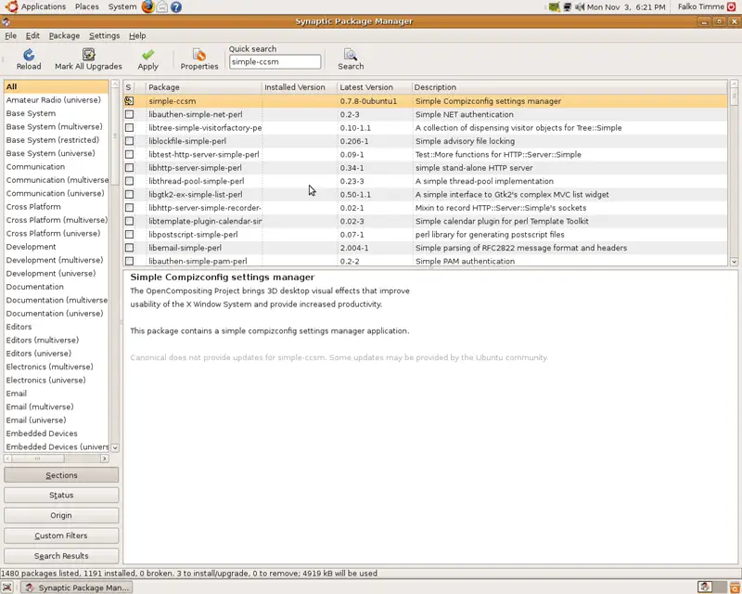Click the category list horizontal scroll right arrow
742x594 pixels.
click(x=105, y=458)
